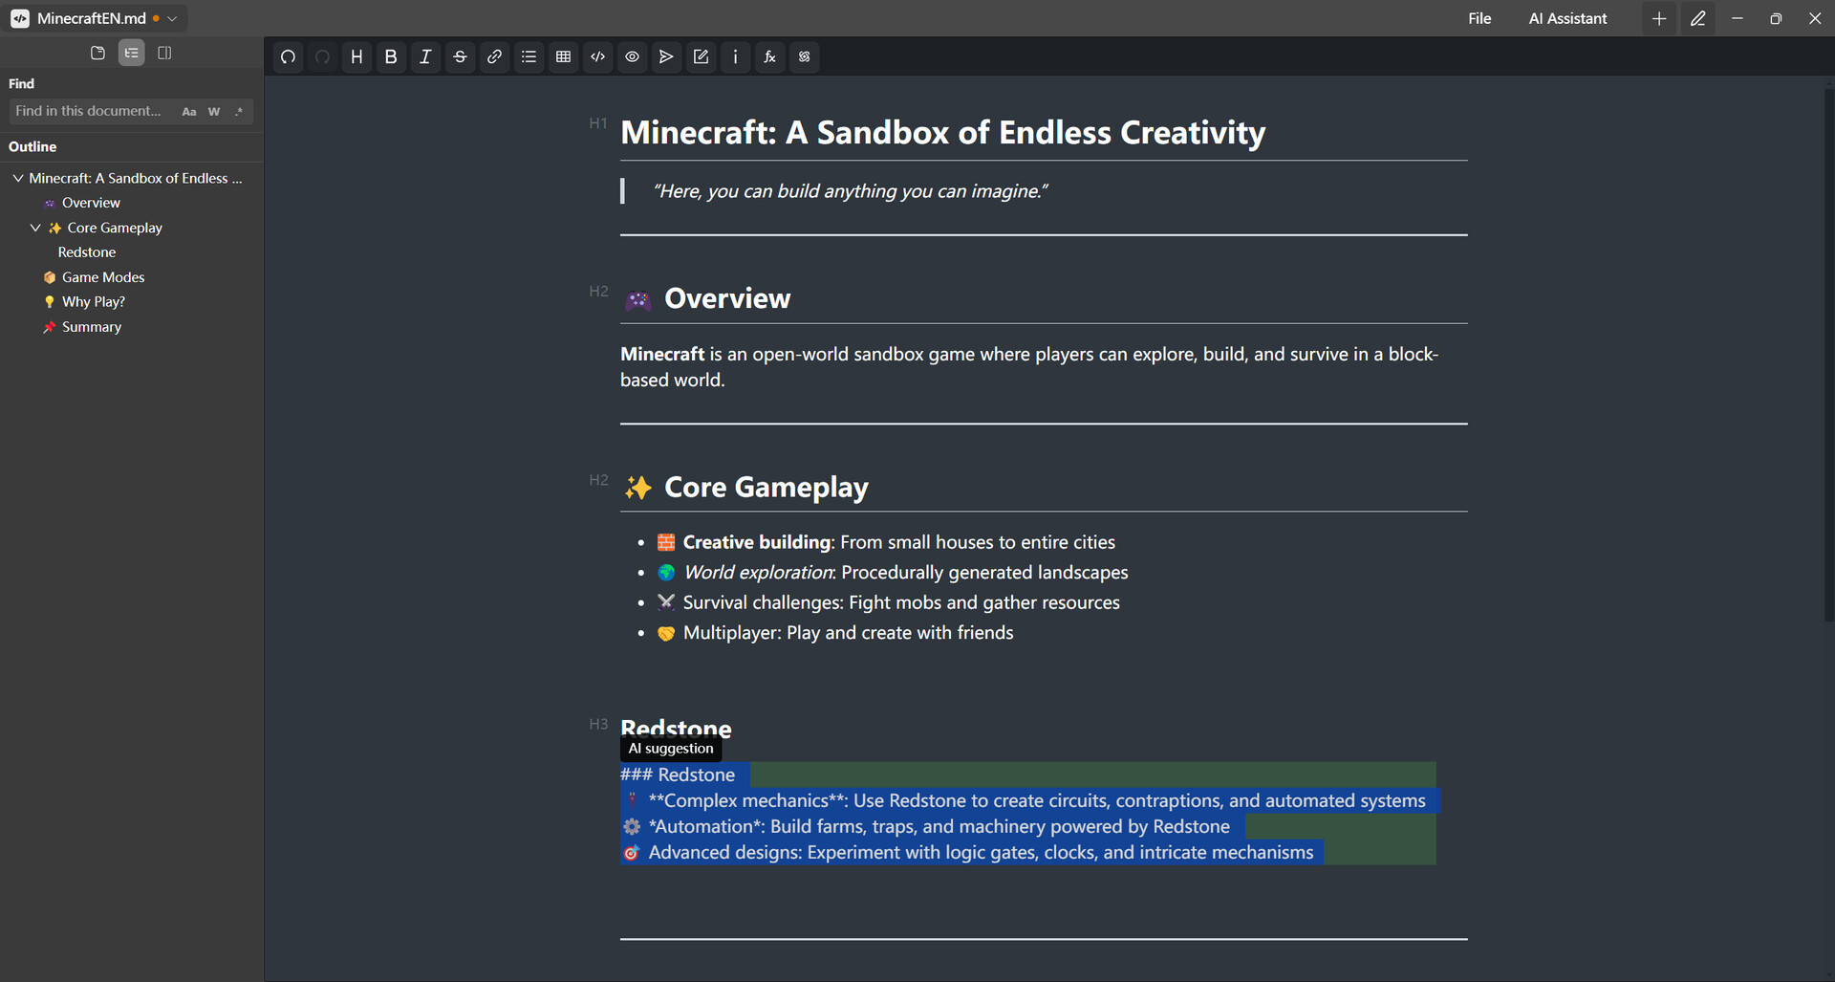Insert a heading with the H button
This screenshot has height=982, width=1835.
click(x=356, y=56)
